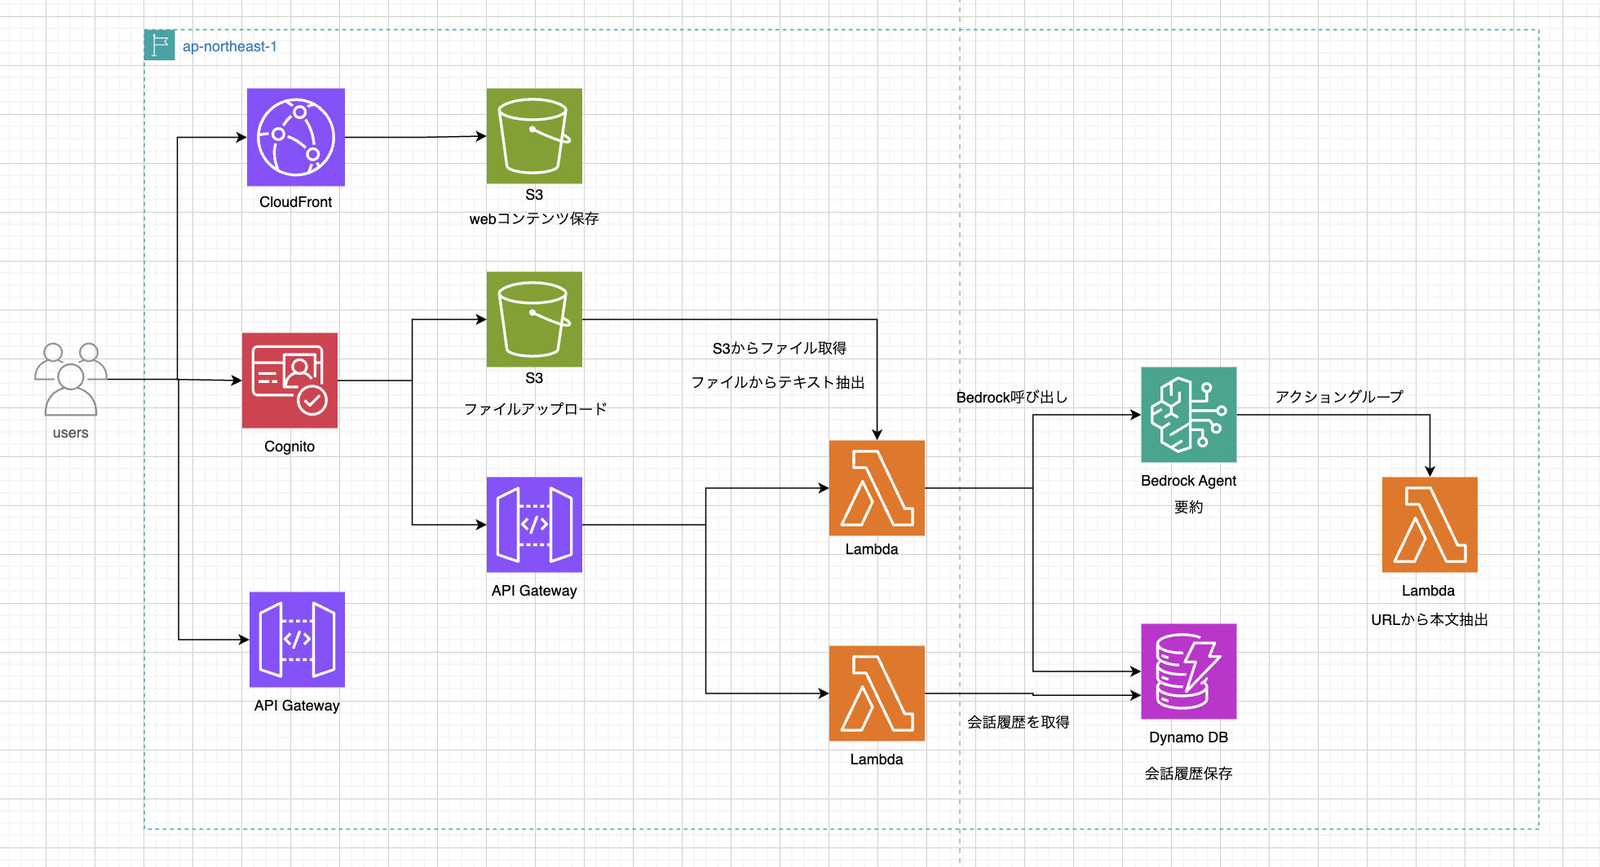The width and height of the screenshot is (1600, 867).
Task: Click the Cognito service icon
Action: click(290, 380)
